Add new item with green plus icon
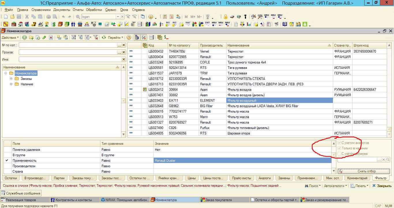This screenshot has width=394, height=208. [25, 37]
